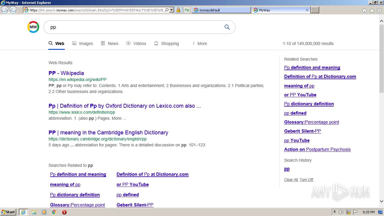This screenshot has width=384, height=216.
Task: Click the dictionary.cambridge.org URL
Action: point(97,139)
